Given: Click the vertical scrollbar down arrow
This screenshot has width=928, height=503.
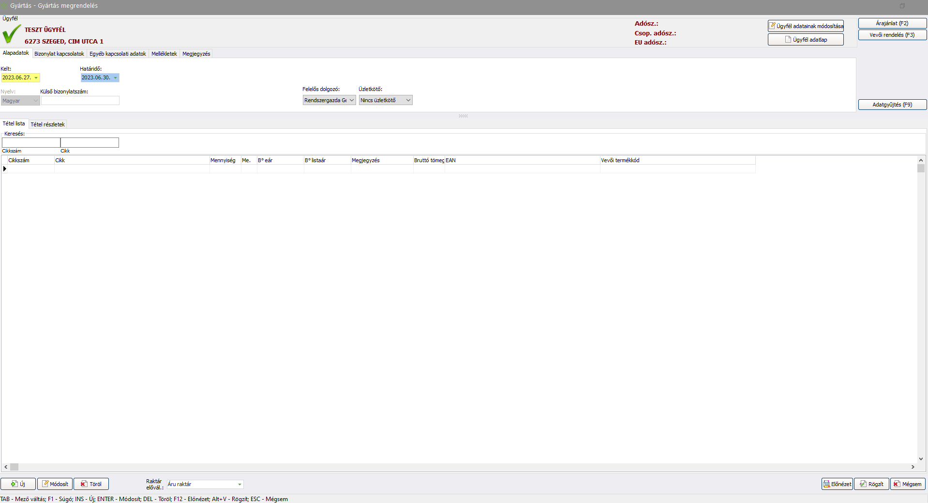Looking at the screenshot, I should click(x=920, y=459).
